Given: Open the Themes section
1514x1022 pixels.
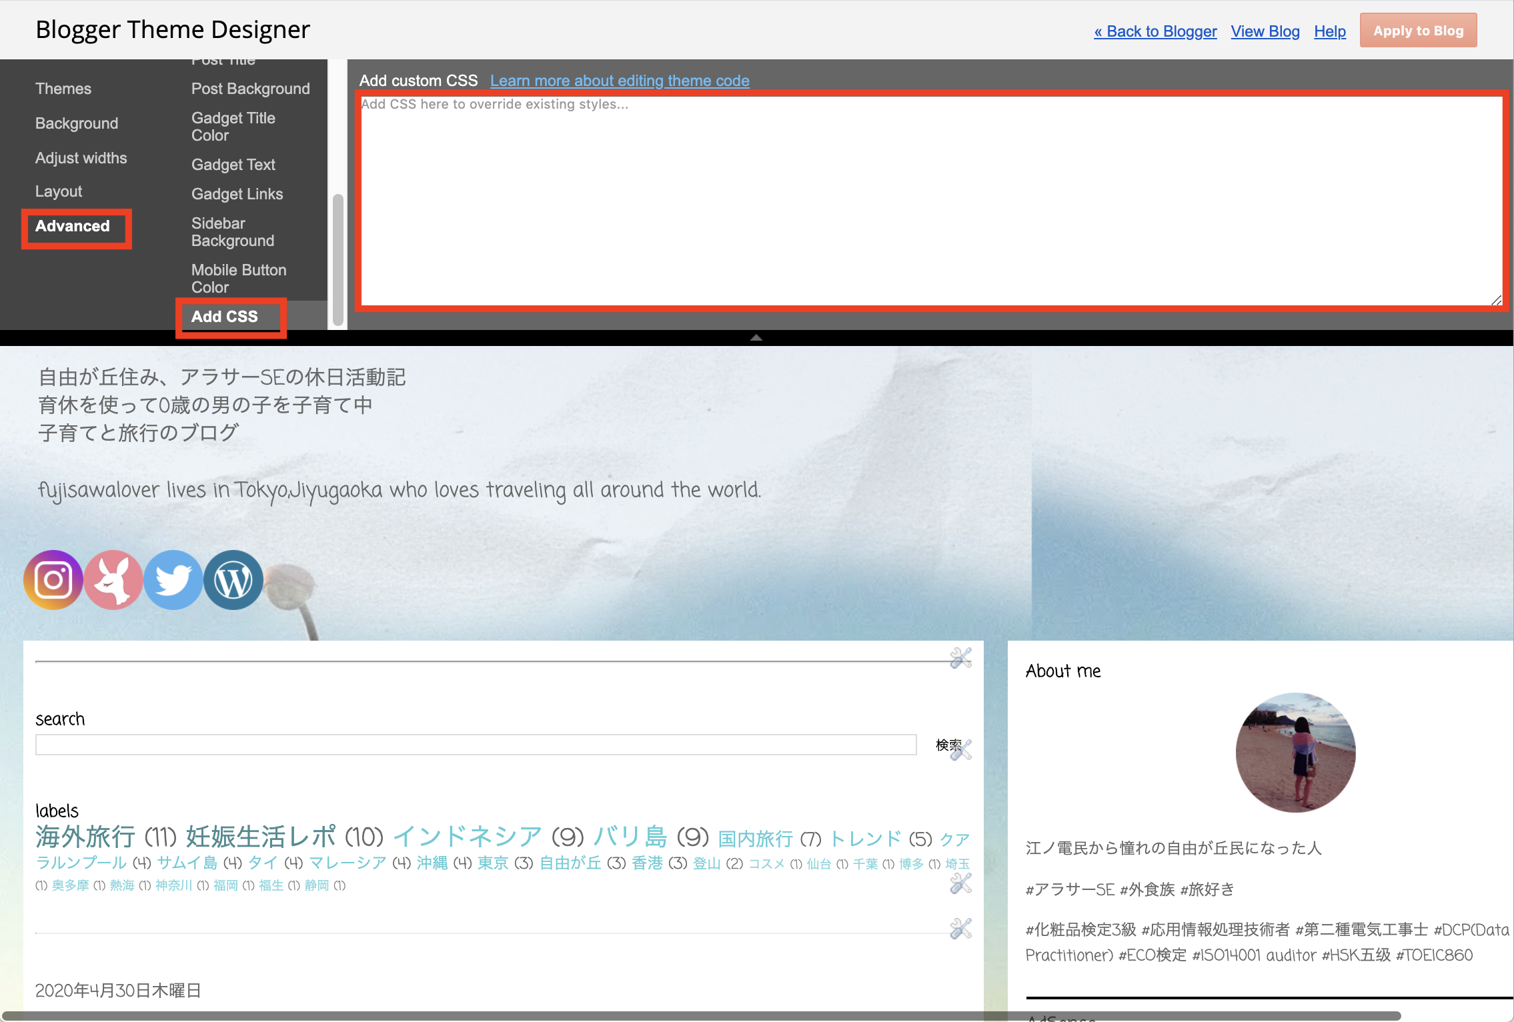Looking at the screenshot, I should point(63,89).
